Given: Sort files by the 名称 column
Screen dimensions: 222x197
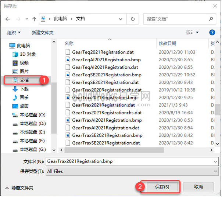Looking at the screenshot, I should (69, 43).
